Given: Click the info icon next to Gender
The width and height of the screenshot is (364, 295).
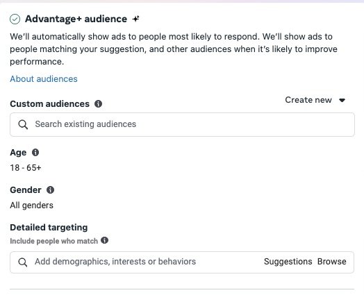Looking at the screenshot, I should tap(51, 190).
